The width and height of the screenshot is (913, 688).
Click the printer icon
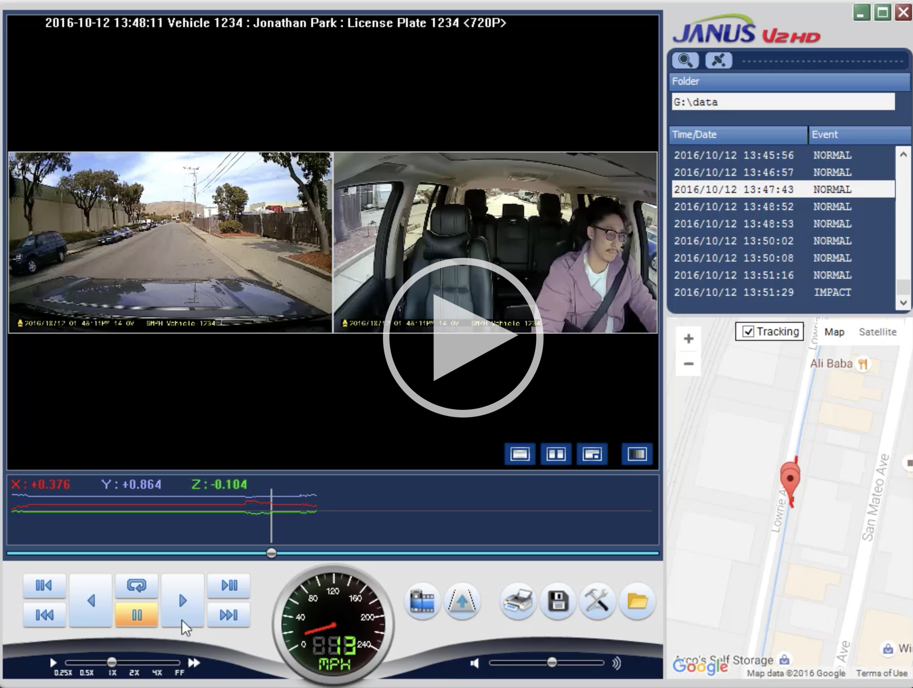coord(518,601)
